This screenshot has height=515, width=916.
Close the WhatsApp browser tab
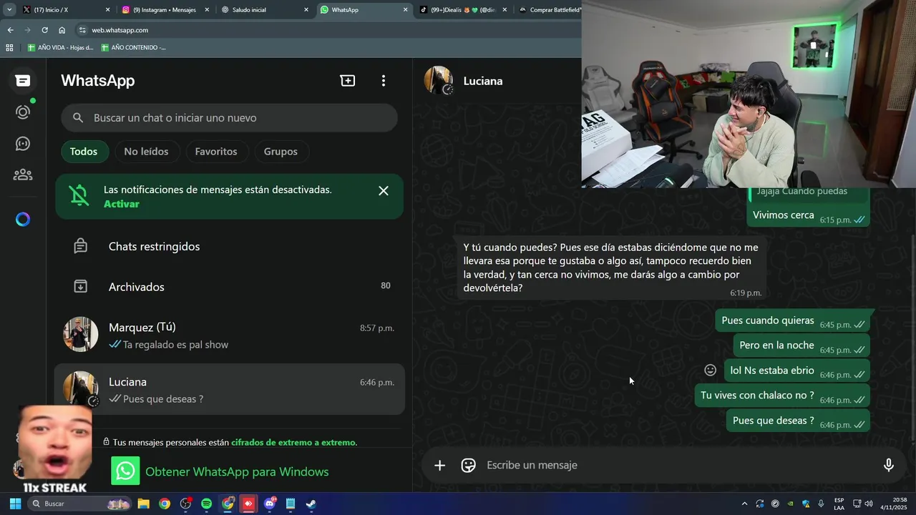(405, 10)
